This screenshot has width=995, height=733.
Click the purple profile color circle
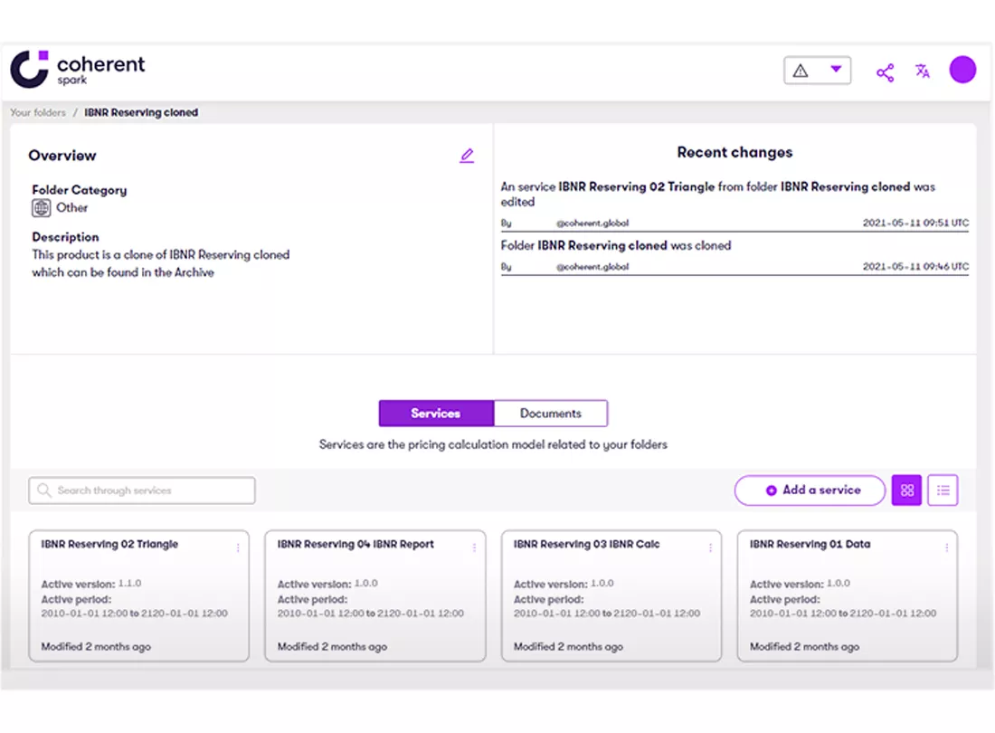(962, 69)
